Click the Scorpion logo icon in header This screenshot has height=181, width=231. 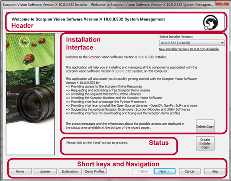[x=210, y=22]
